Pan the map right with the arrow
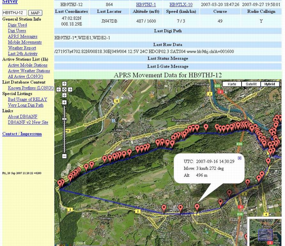285x246 pixels. [x=70, y=89]
